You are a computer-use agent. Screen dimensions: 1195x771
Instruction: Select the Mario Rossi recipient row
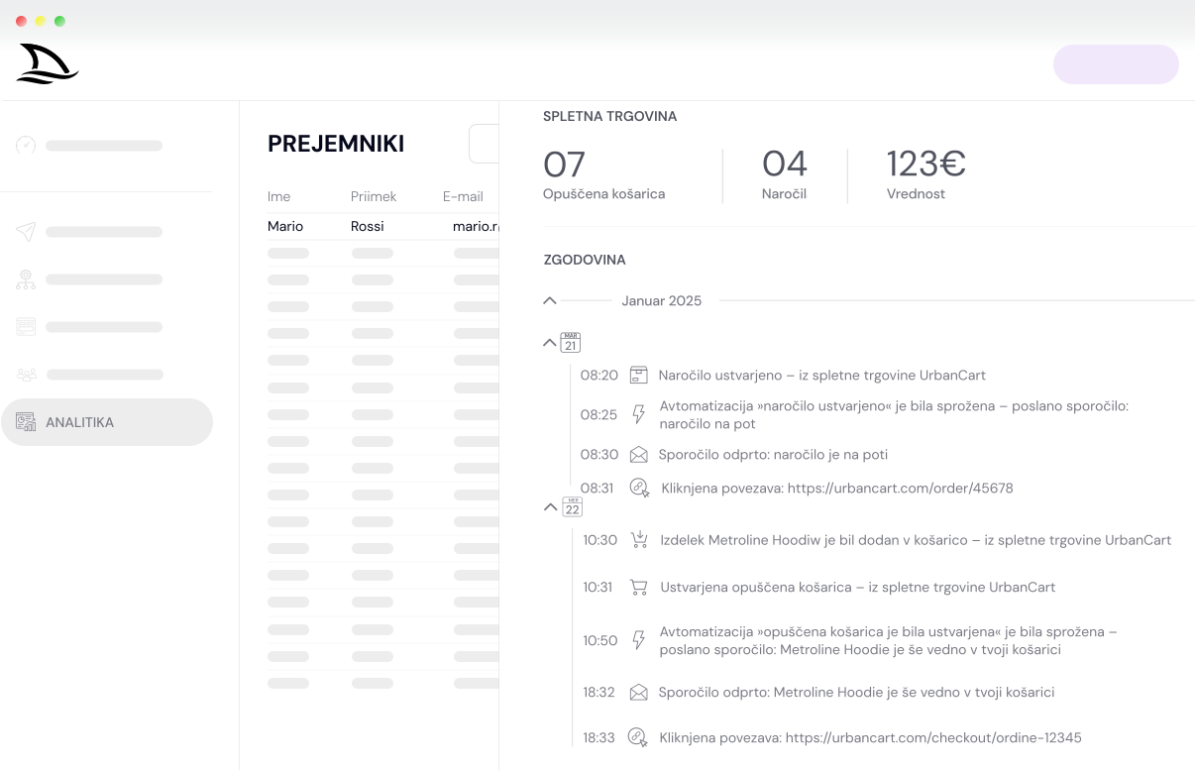[381, 227]
